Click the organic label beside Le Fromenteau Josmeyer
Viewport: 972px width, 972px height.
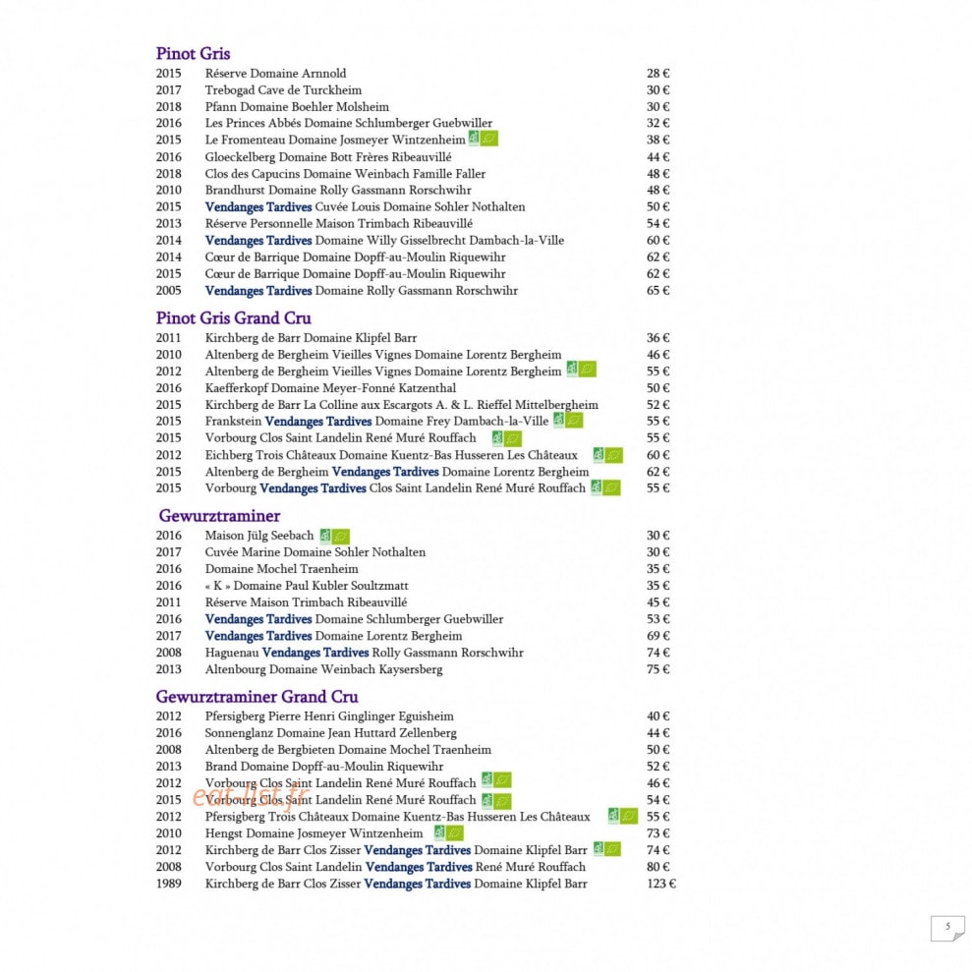tap(484, 139)
